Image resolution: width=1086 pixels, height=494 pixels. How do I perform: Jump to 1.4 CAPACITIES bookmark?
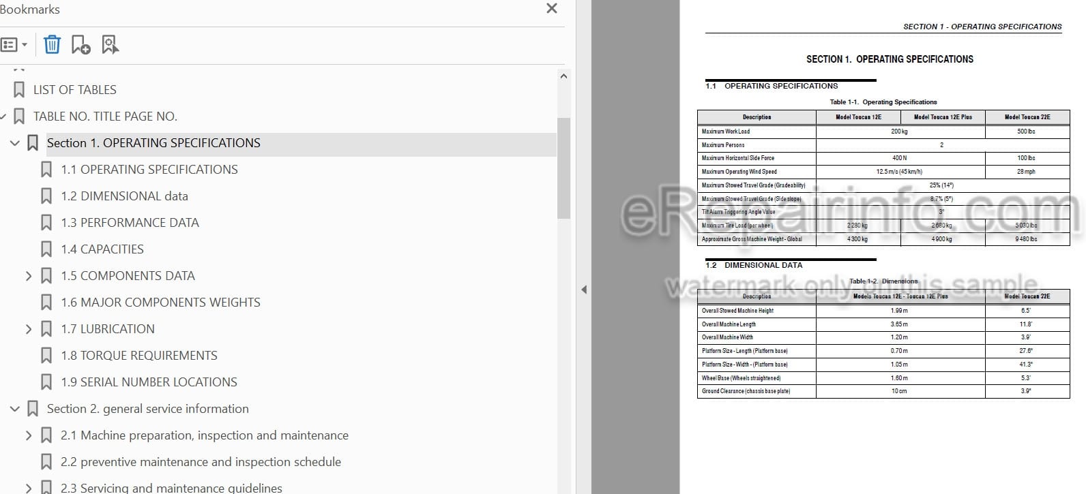(x=102, y=249)
